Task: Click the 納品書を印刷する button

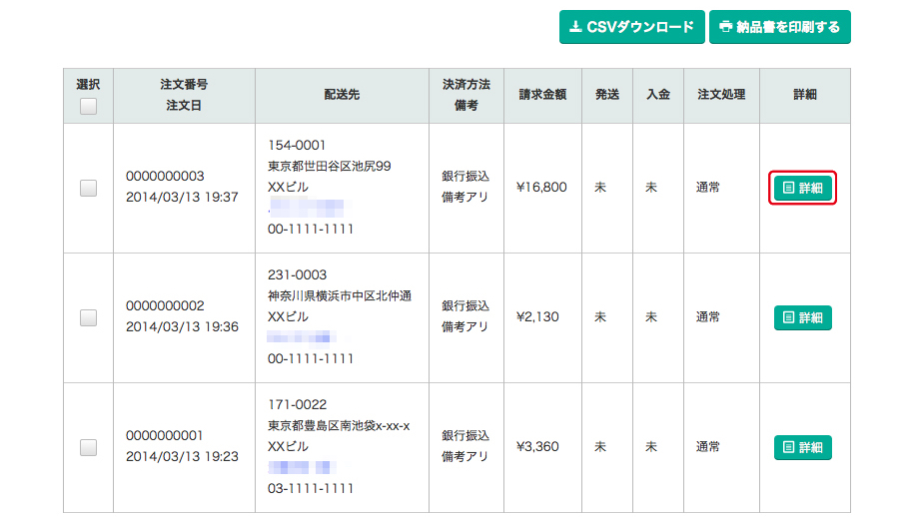Action: (780, 27)
